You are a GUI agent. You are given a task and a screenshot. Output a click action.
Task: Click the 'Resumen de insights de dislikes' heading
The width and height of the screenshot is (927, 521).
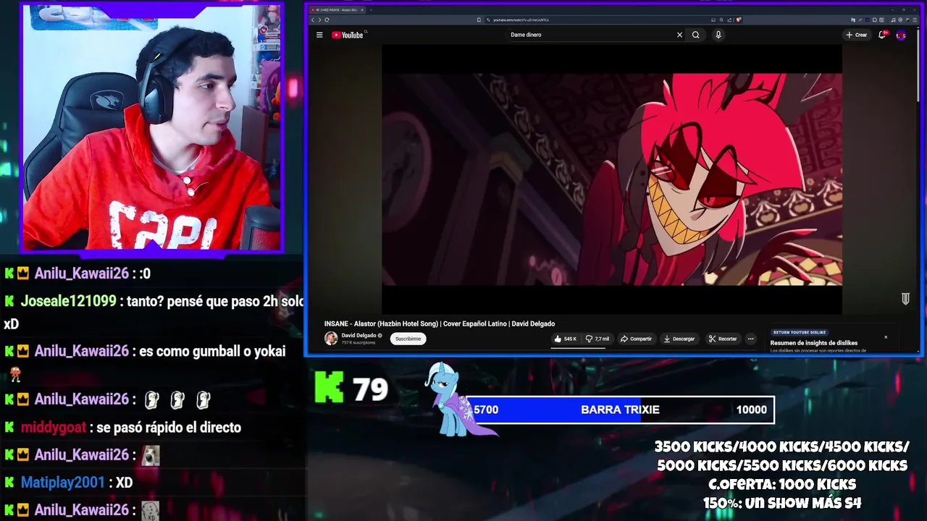tap(814, 343)
